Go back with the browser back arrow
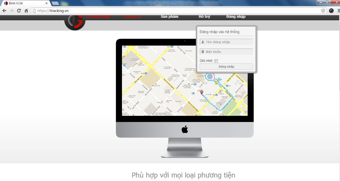Image resolution: width=340 pixels, height=181 pixels. (4, 11)
